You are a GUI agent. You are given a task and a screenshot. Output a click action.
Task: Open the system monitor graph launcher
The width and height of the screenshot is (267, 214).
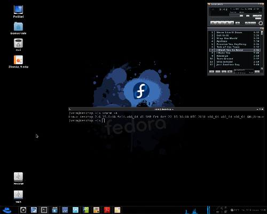pos(65,210)
